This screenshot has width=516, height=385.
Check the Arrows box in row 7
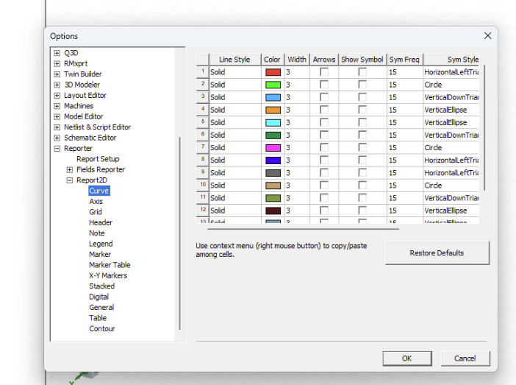pyautogui.click(x=324, y=147)
